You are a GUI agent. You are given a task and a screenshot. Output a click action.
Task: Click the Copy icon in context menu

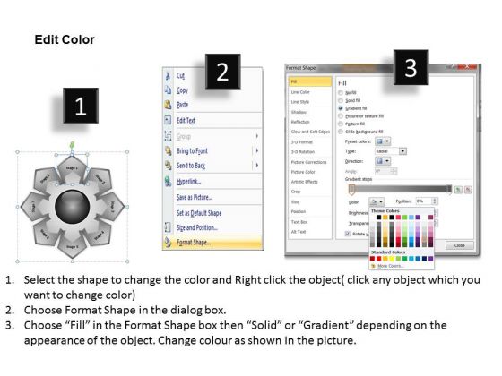(x=168, y=90)
